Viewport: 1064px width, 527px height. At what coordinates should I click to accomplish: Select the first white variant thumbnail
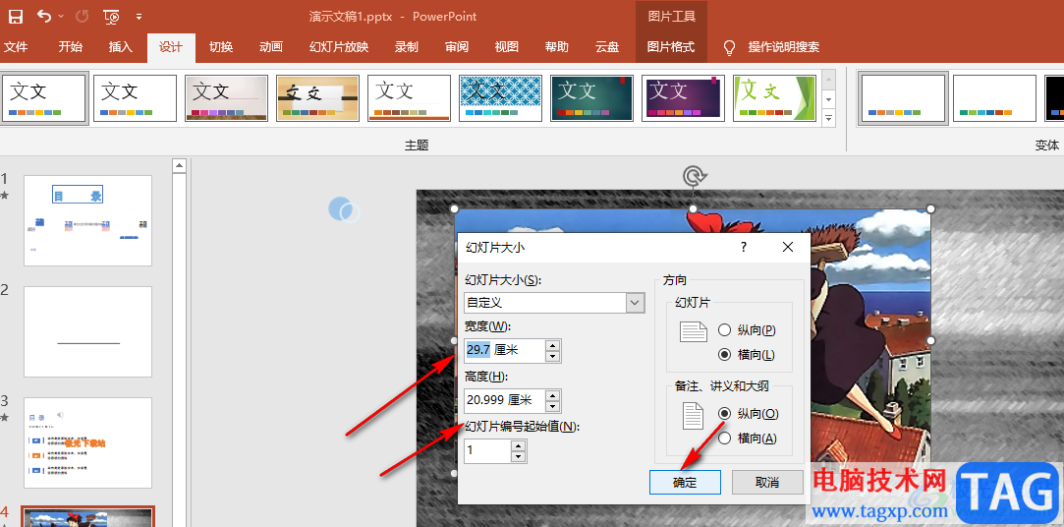coord(903,98)
